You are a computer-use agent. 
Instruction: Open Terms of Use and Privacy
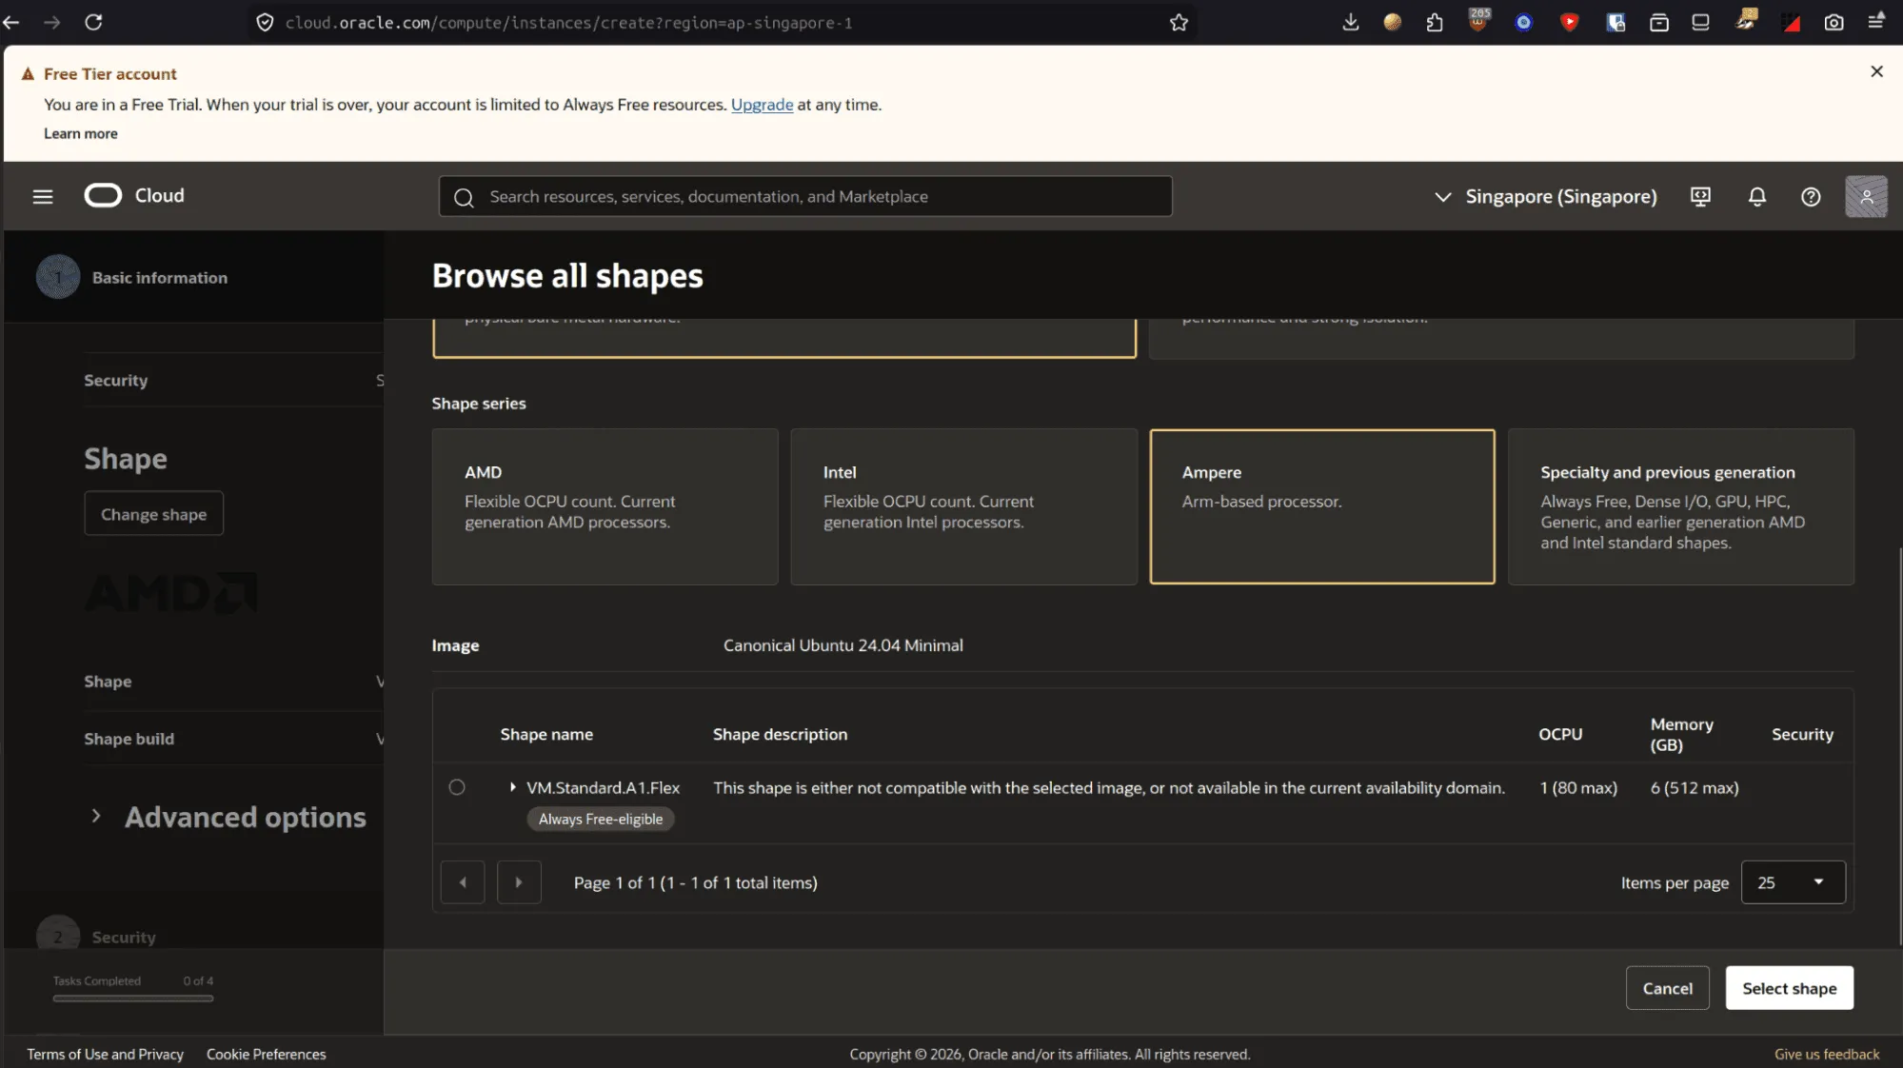click(x=106, y=1054)
